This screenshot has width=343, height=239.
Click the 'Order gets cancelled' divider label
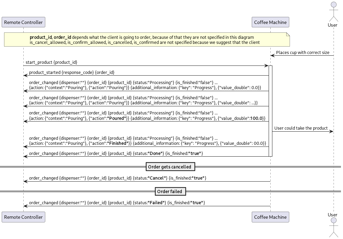pyautogui.click(x=170, y=166)
